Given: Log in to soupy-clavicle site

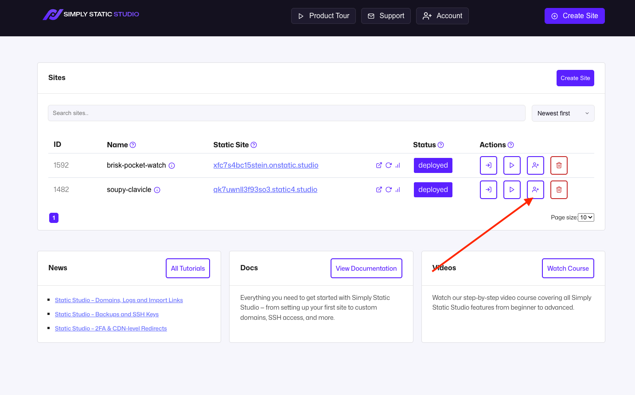Looking at the screenshot, I should [488, 190].
